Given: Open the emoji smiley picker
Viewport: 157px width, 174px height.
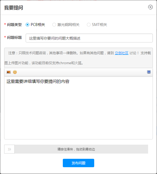Looking at the screenshot, I should pos(15,72).
